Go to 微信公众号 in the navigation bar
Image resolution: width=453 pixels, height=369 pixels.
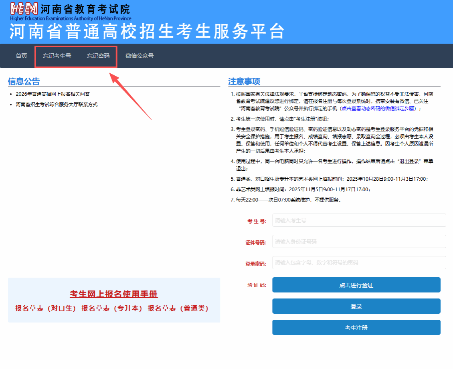coord(140,56)
